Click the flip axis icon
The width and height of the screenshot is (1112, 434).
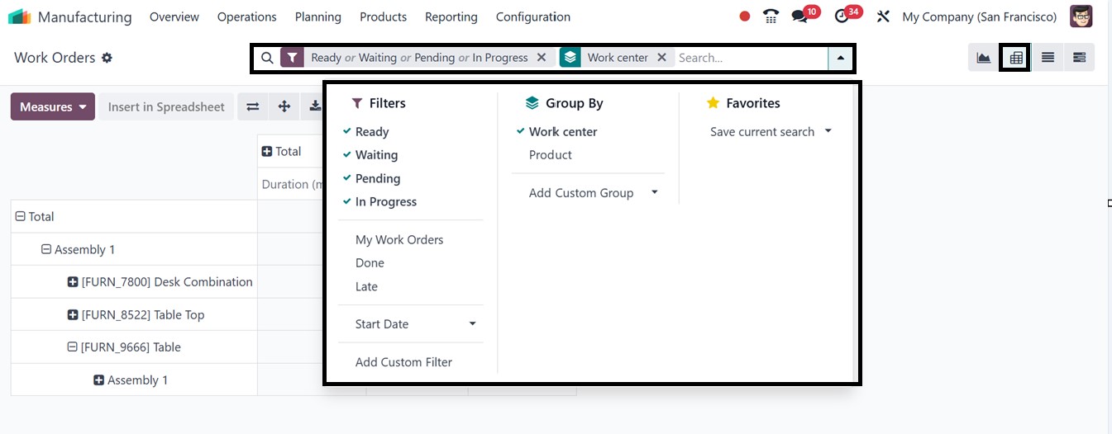point(253,106)
